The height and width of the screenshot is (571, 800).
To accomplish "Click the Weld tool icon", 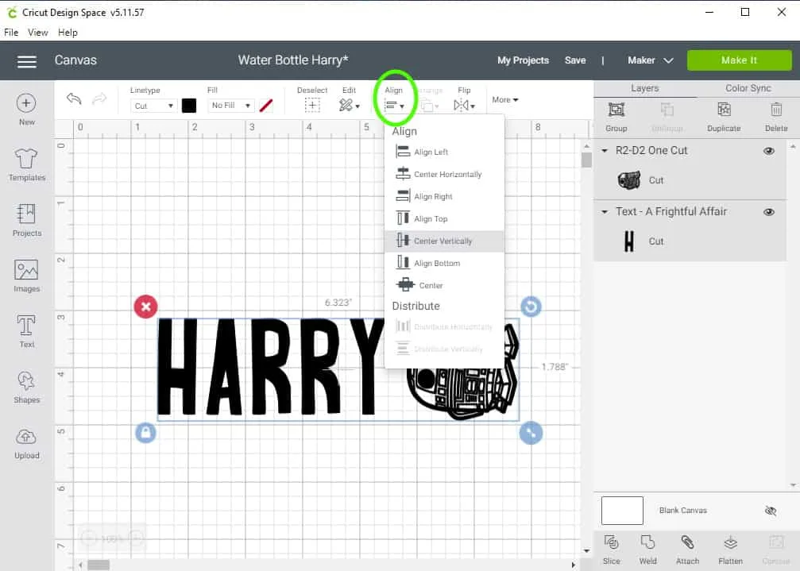I will tap(648, 542).
